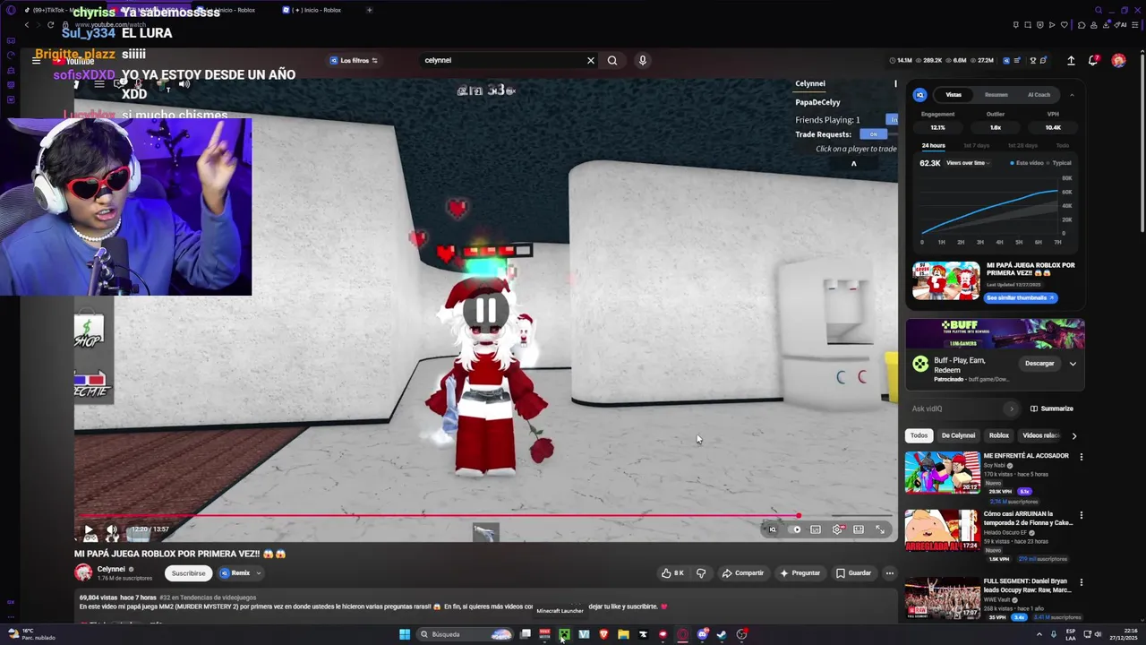Enter fullscreen on the video player
The width and height of the screenshot is (1146, 645).
click(x=880, y=529)
